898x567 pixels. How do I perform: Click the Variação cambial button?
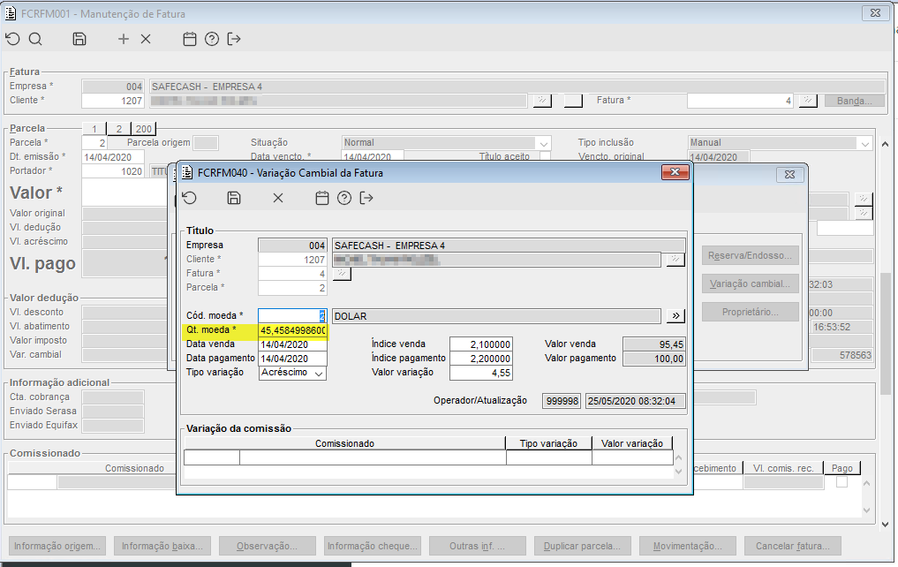coord(751,283)
